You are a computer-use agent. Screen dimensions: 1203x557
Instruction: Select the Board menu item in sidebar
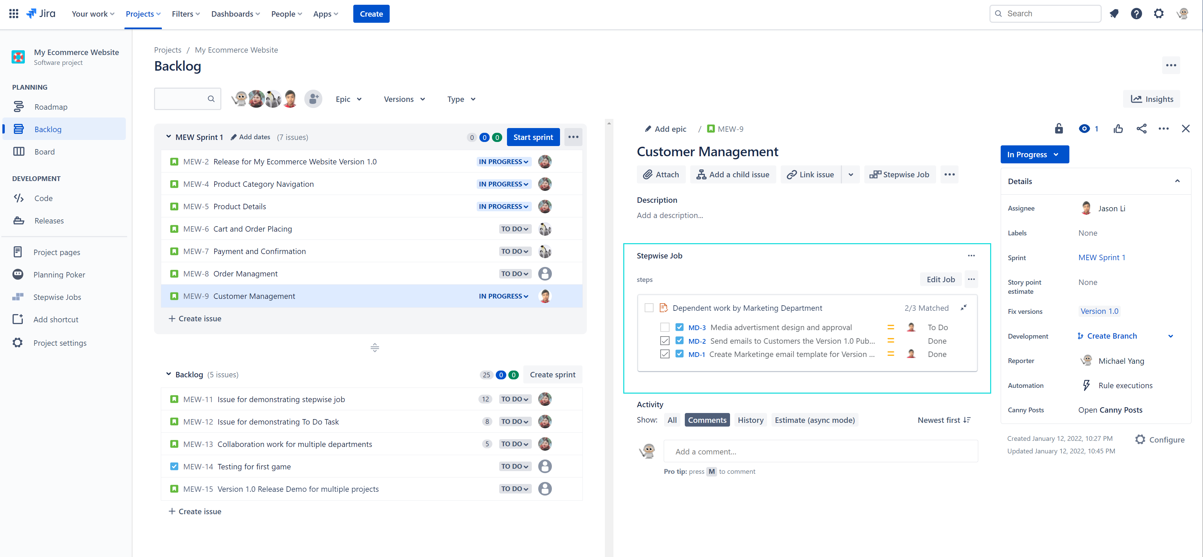point(44,151)
